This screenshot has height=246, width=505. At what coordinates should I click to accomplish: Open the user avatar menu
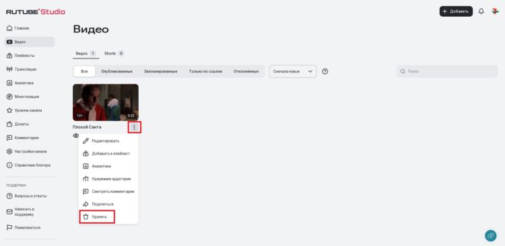pyautogui.click(x=495, y=11)
